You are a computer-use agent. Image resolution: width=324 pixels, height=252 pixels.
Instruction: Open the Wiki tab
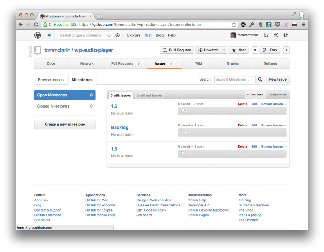[198, 64]
